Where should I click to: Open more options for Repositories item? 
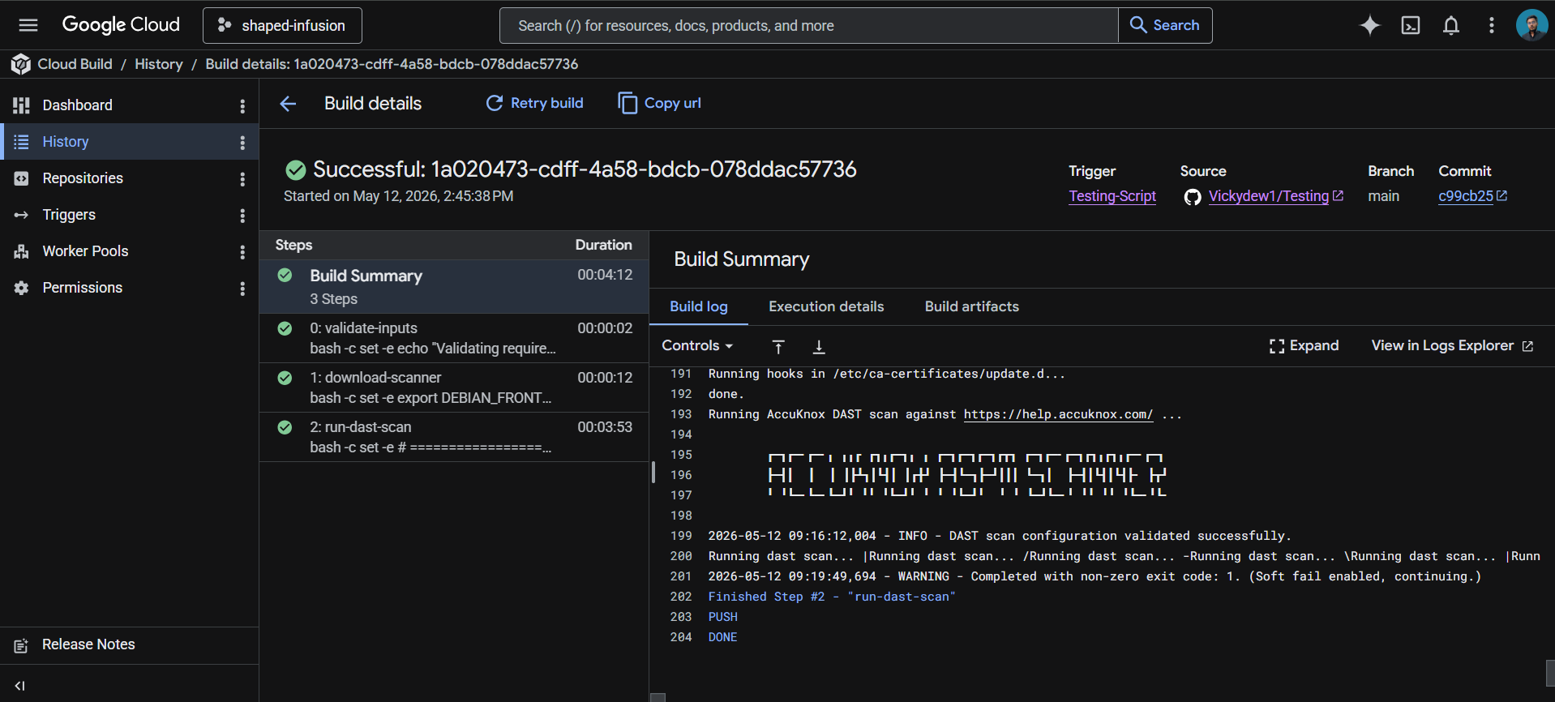242,179
